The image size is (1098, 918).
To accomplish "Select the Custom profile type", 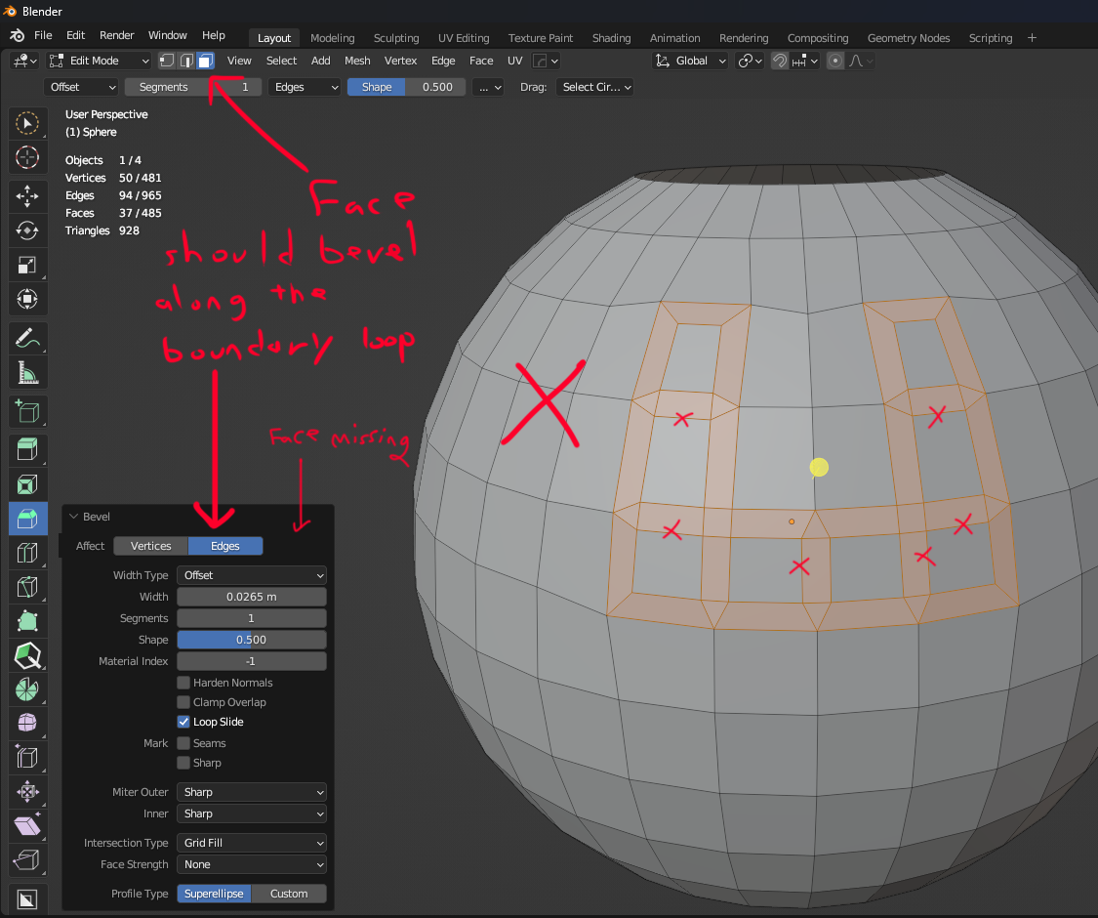I will [x=289, y=894].
